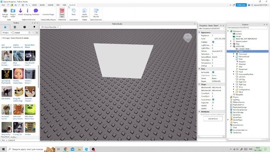This screenshot has height=152, width=270.
Task: Open the new file icon in quick access bar
Action: (8, 5)
